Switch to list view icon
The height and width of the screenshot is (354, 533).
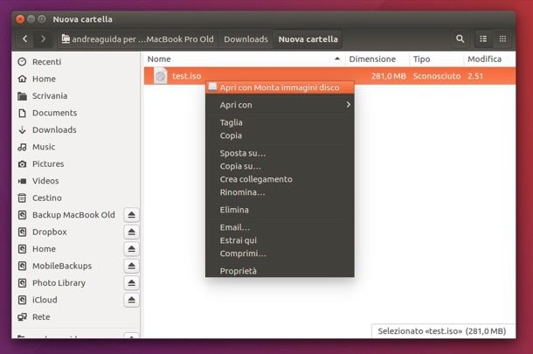click(483, 39)
